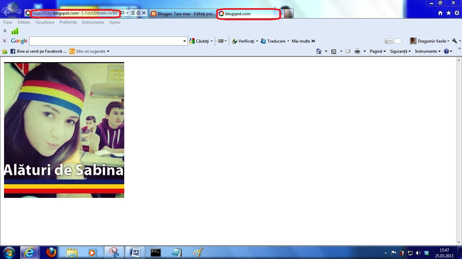Switch to Microsoft Word in taskbar
This screenshot has height=259, width=462.
click(135, 253)
